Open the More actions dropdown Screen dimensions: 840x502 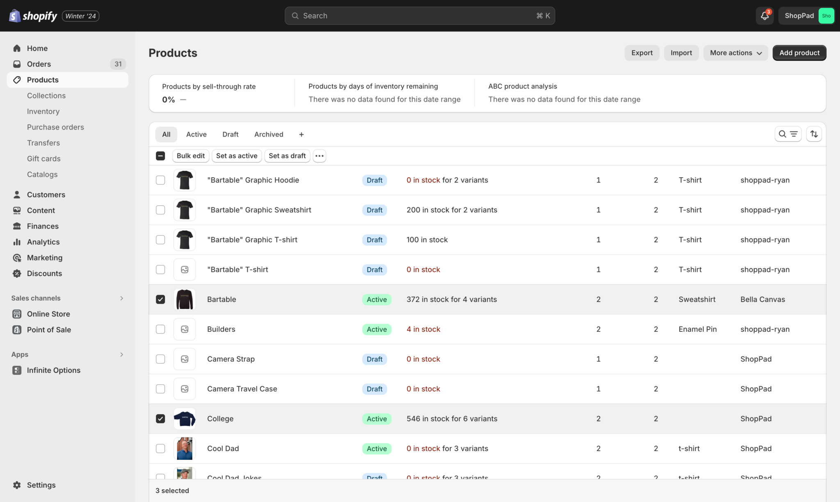tap(735, 52)
